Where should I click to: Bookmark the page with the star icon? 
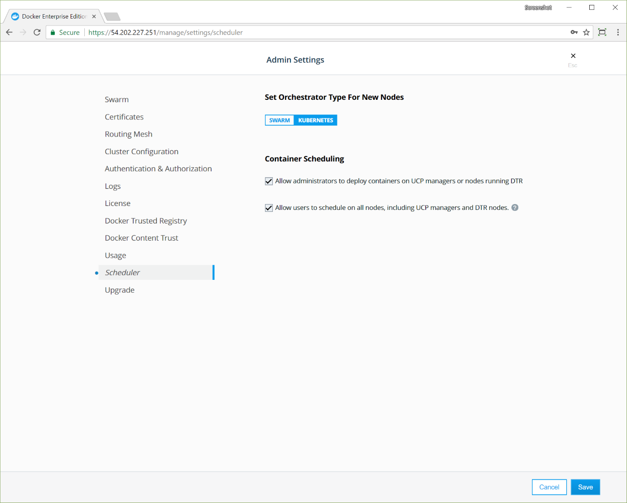(x=586, y=32)
